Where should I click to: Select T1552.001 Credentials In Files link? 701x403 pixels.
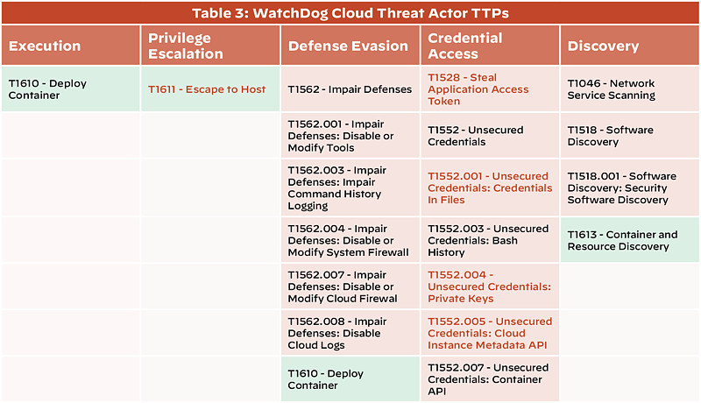(x=489, y=187)
